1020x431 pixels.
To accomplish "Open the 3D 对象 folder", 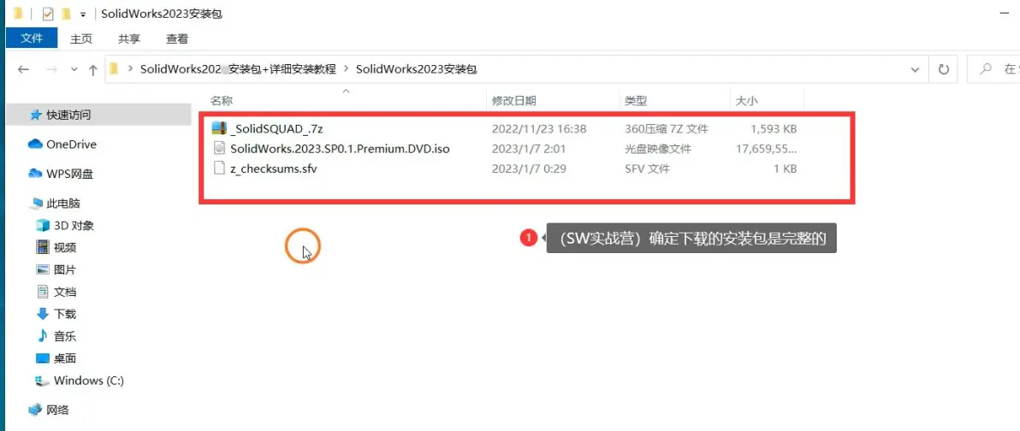I will click(x=65, y=226).
